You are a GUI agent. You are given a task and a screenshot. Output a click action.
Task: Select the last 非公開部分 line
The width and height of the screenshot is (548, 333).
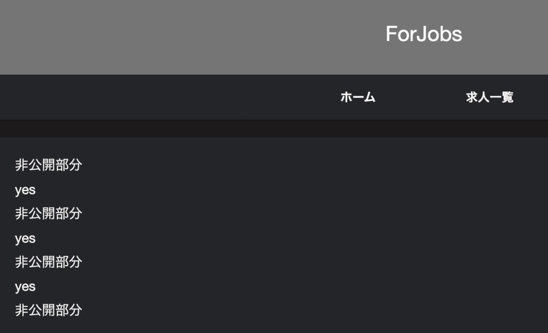click(x=48, y=311)
